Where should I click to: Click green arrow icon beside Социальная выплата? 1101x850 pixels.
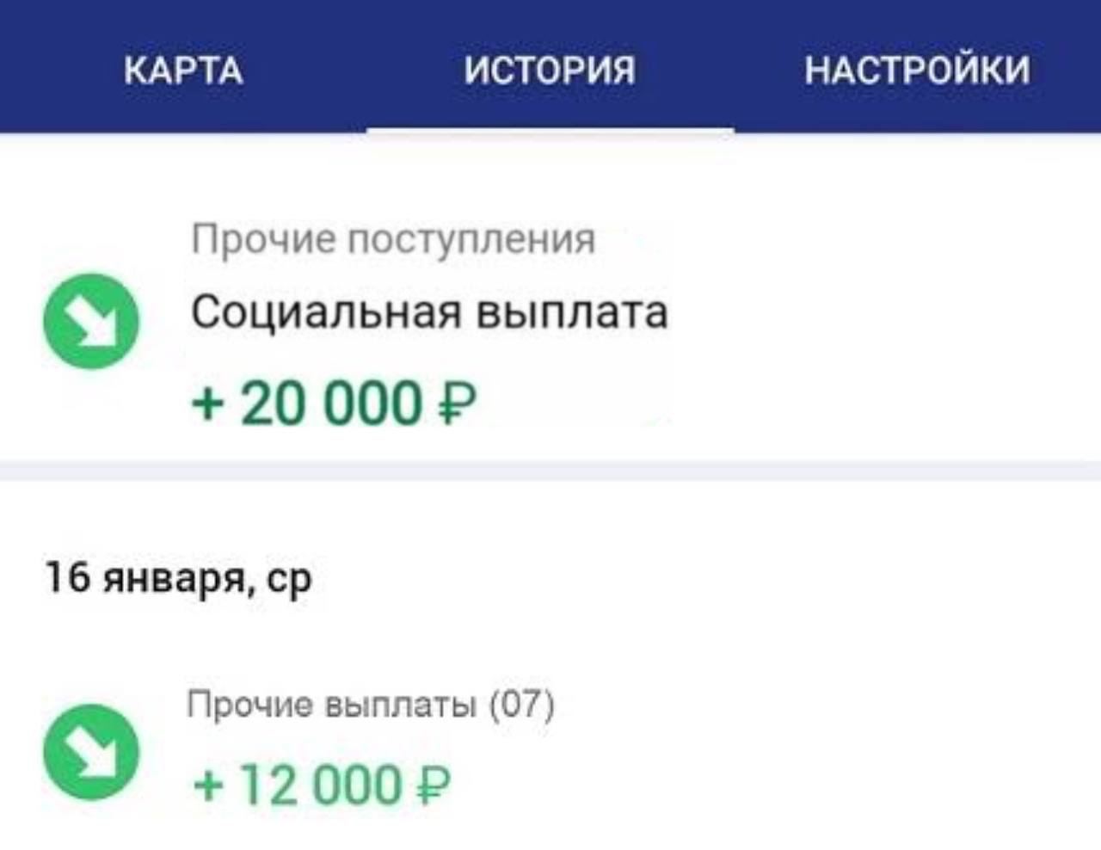[x=91, y=321]
